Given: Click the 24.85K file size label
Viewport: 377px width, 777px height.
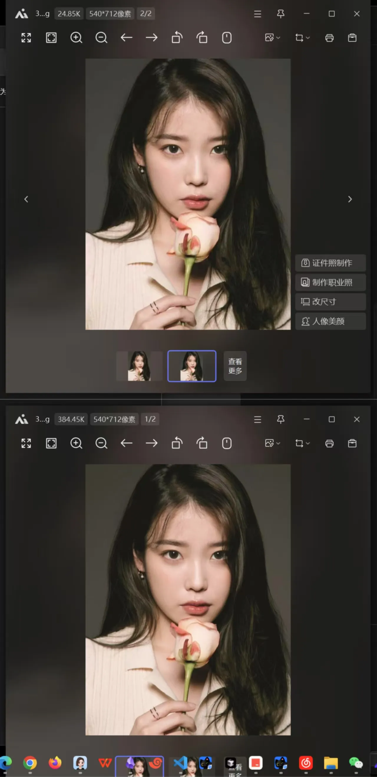Looking at the screenshot, I should [x=69, y=14].
